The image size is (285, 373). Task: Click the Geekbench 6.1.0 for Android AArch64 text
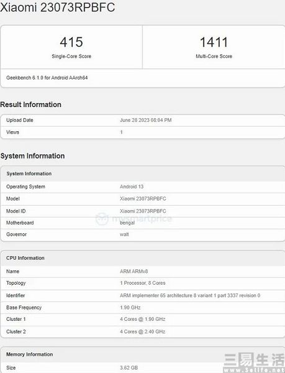pos(47,78)
